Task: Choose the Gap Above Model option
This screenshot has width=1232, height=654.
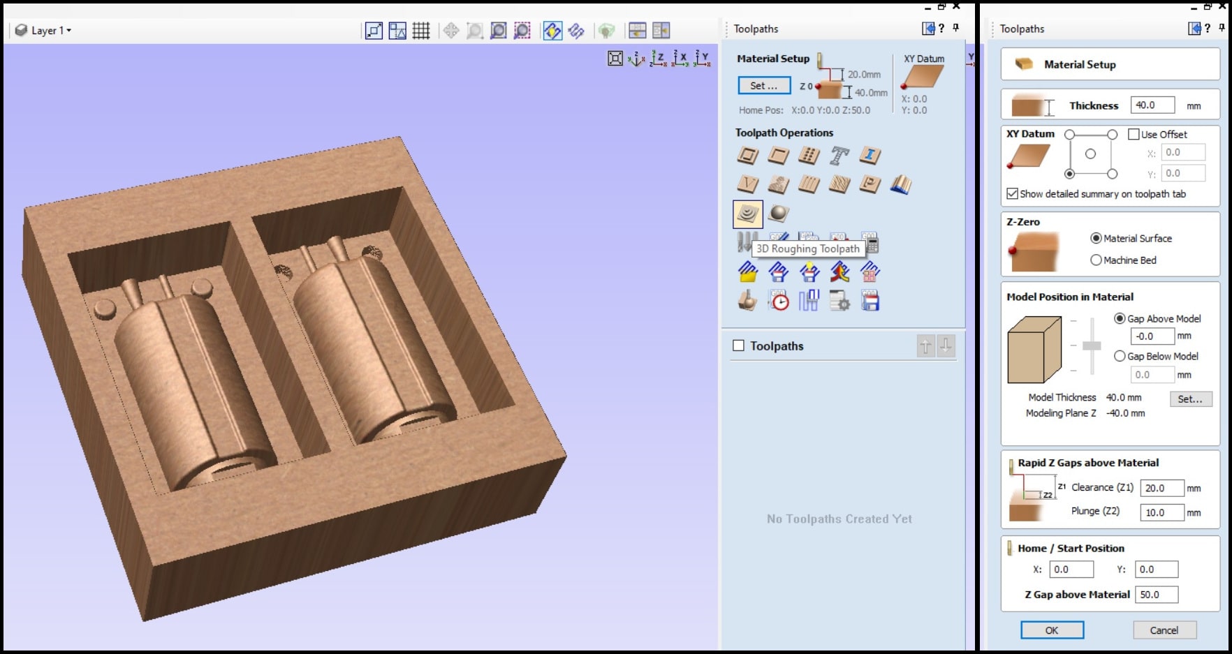Action: 1120,318
